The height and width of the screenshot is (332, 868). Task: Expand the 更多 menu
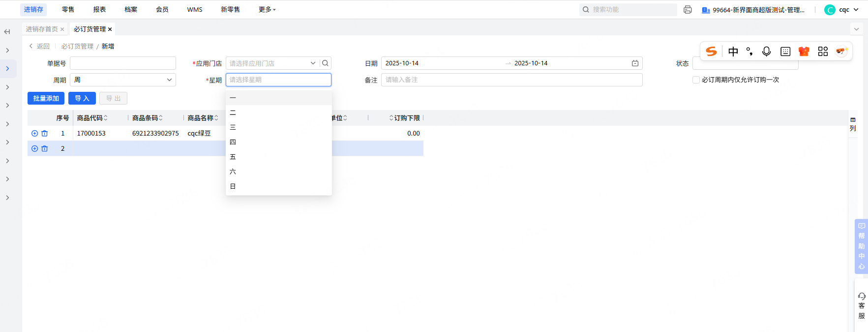click(x=267, y=9)
